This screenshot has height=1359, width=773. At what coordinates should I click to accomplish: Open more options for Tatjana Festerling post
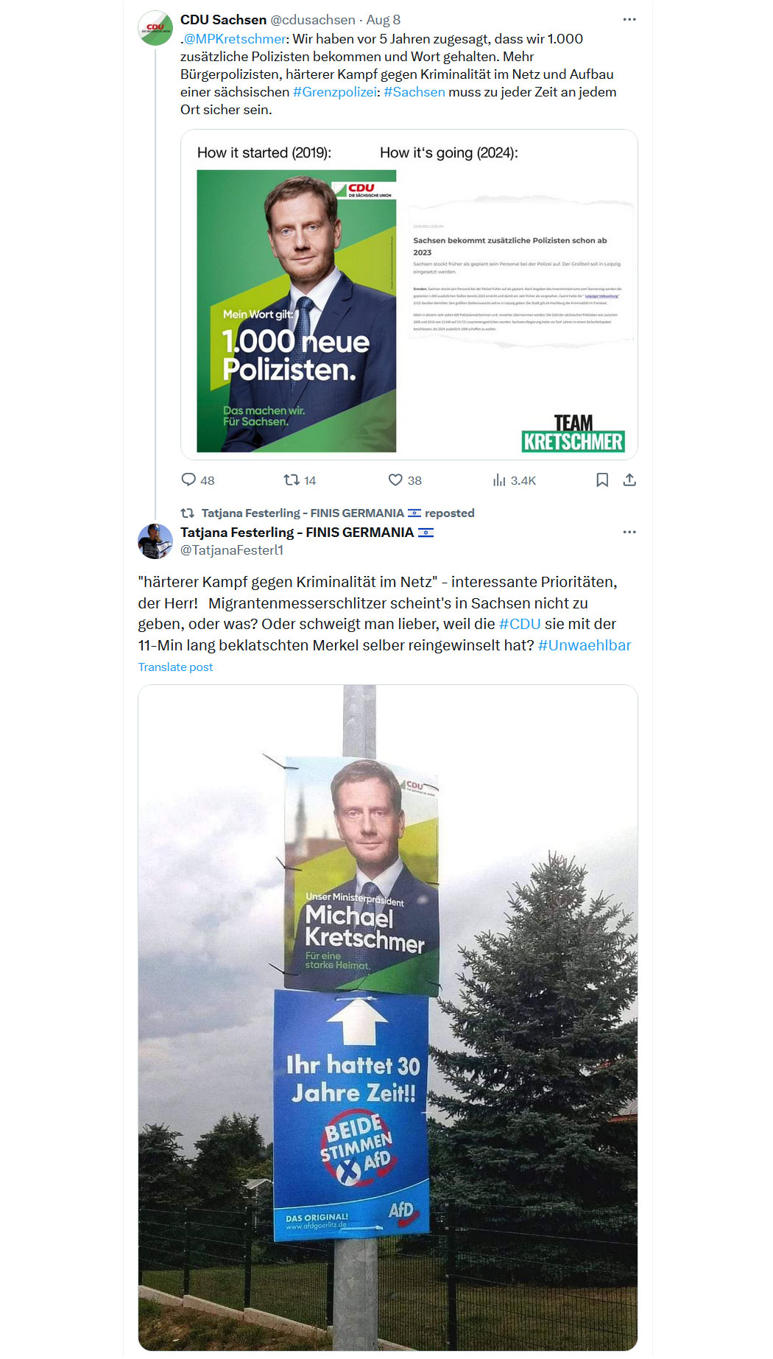[x=629, y=532]
